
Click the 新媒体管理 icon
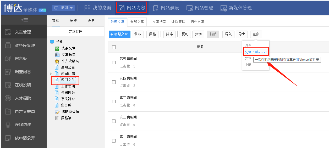click(223, 8)
